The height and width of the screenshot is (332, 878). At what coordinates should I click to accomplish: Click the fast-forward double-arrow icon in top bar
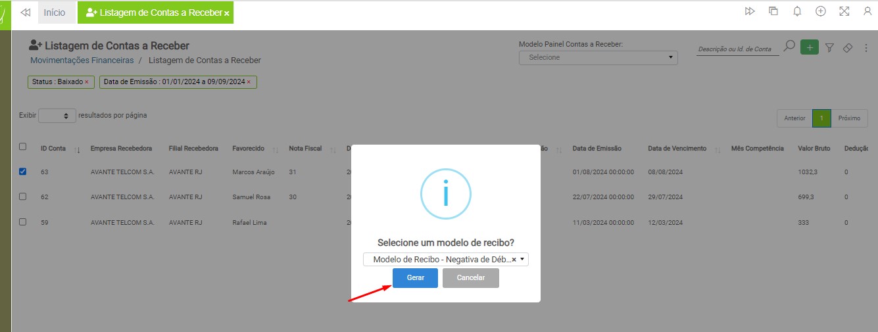[749, 11]
